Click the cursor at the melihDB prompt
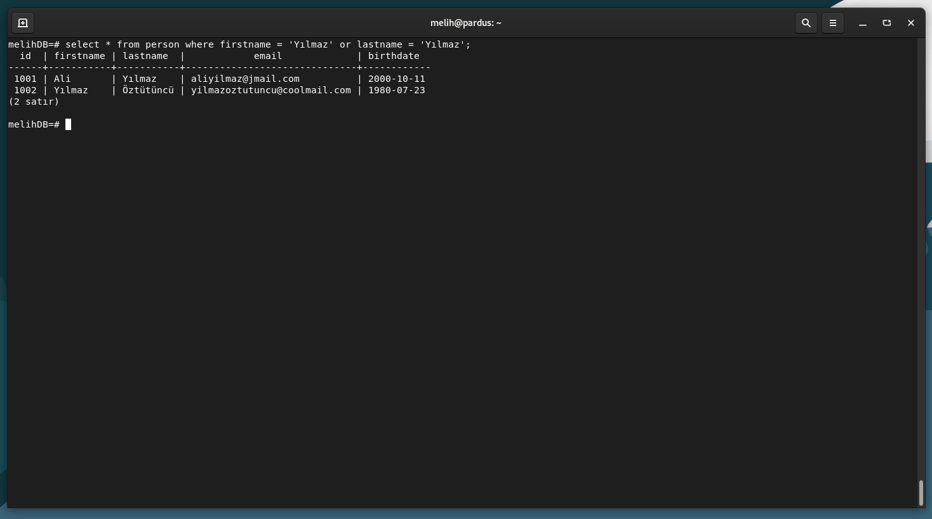 (x=69, y=124)
